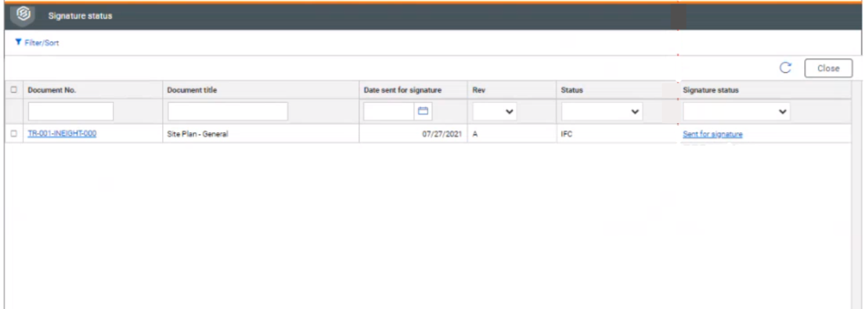Click the Close button
Screen dimensions: 868x309
828,68
